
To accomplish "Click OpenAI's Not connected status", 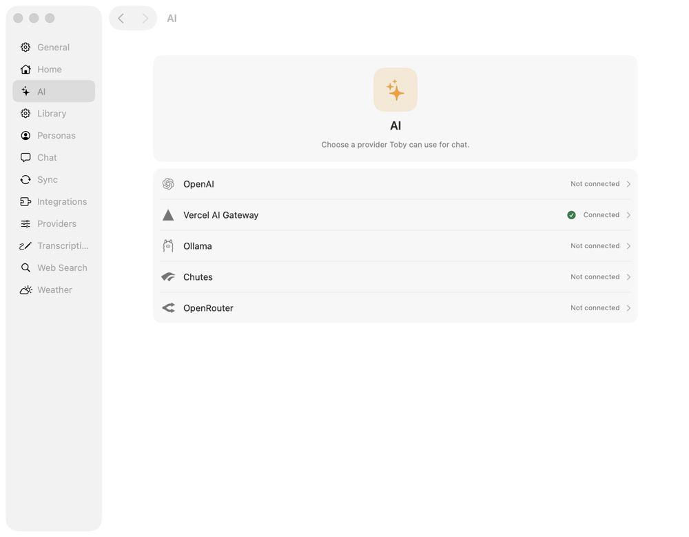I will coord(595,184).
